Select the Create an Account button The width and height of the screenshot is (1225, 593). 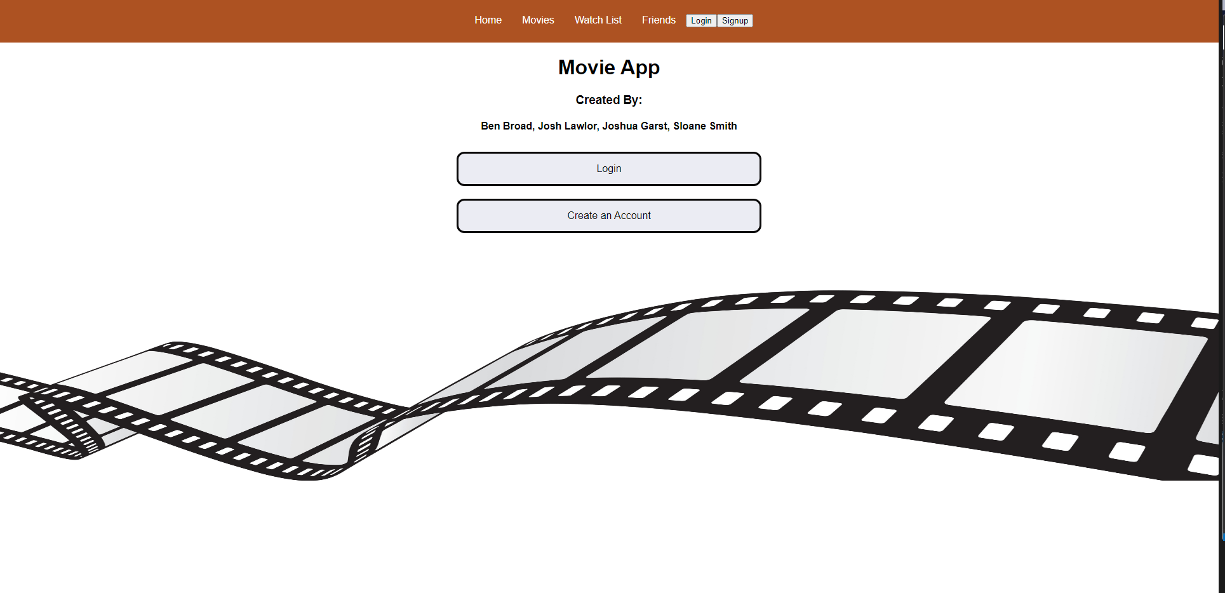(x=608, y=216)
